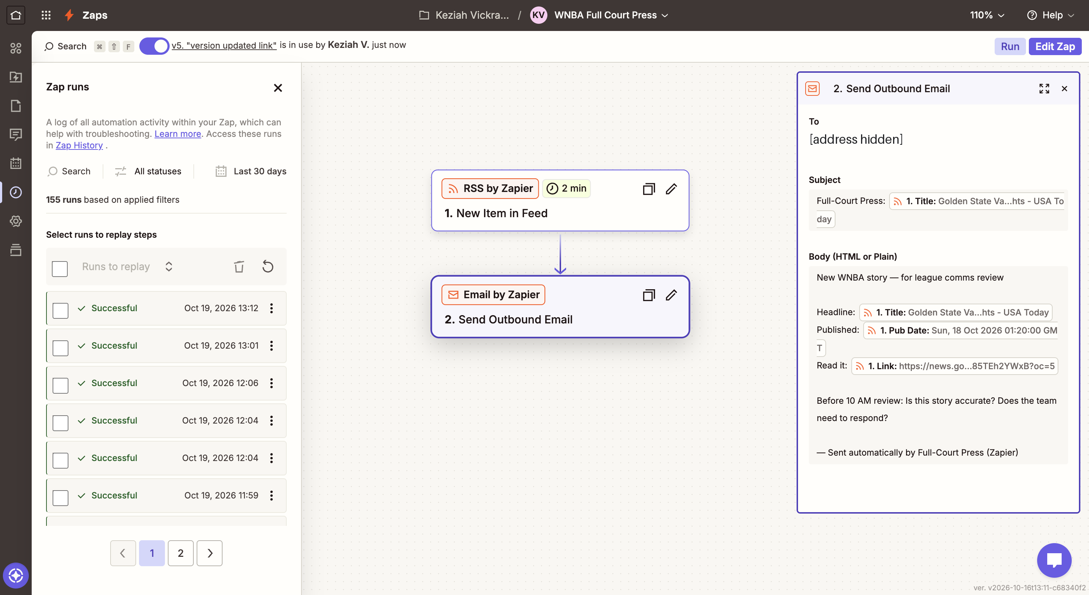Duplicate the Email by Zapier step

(x=649, y=295)
